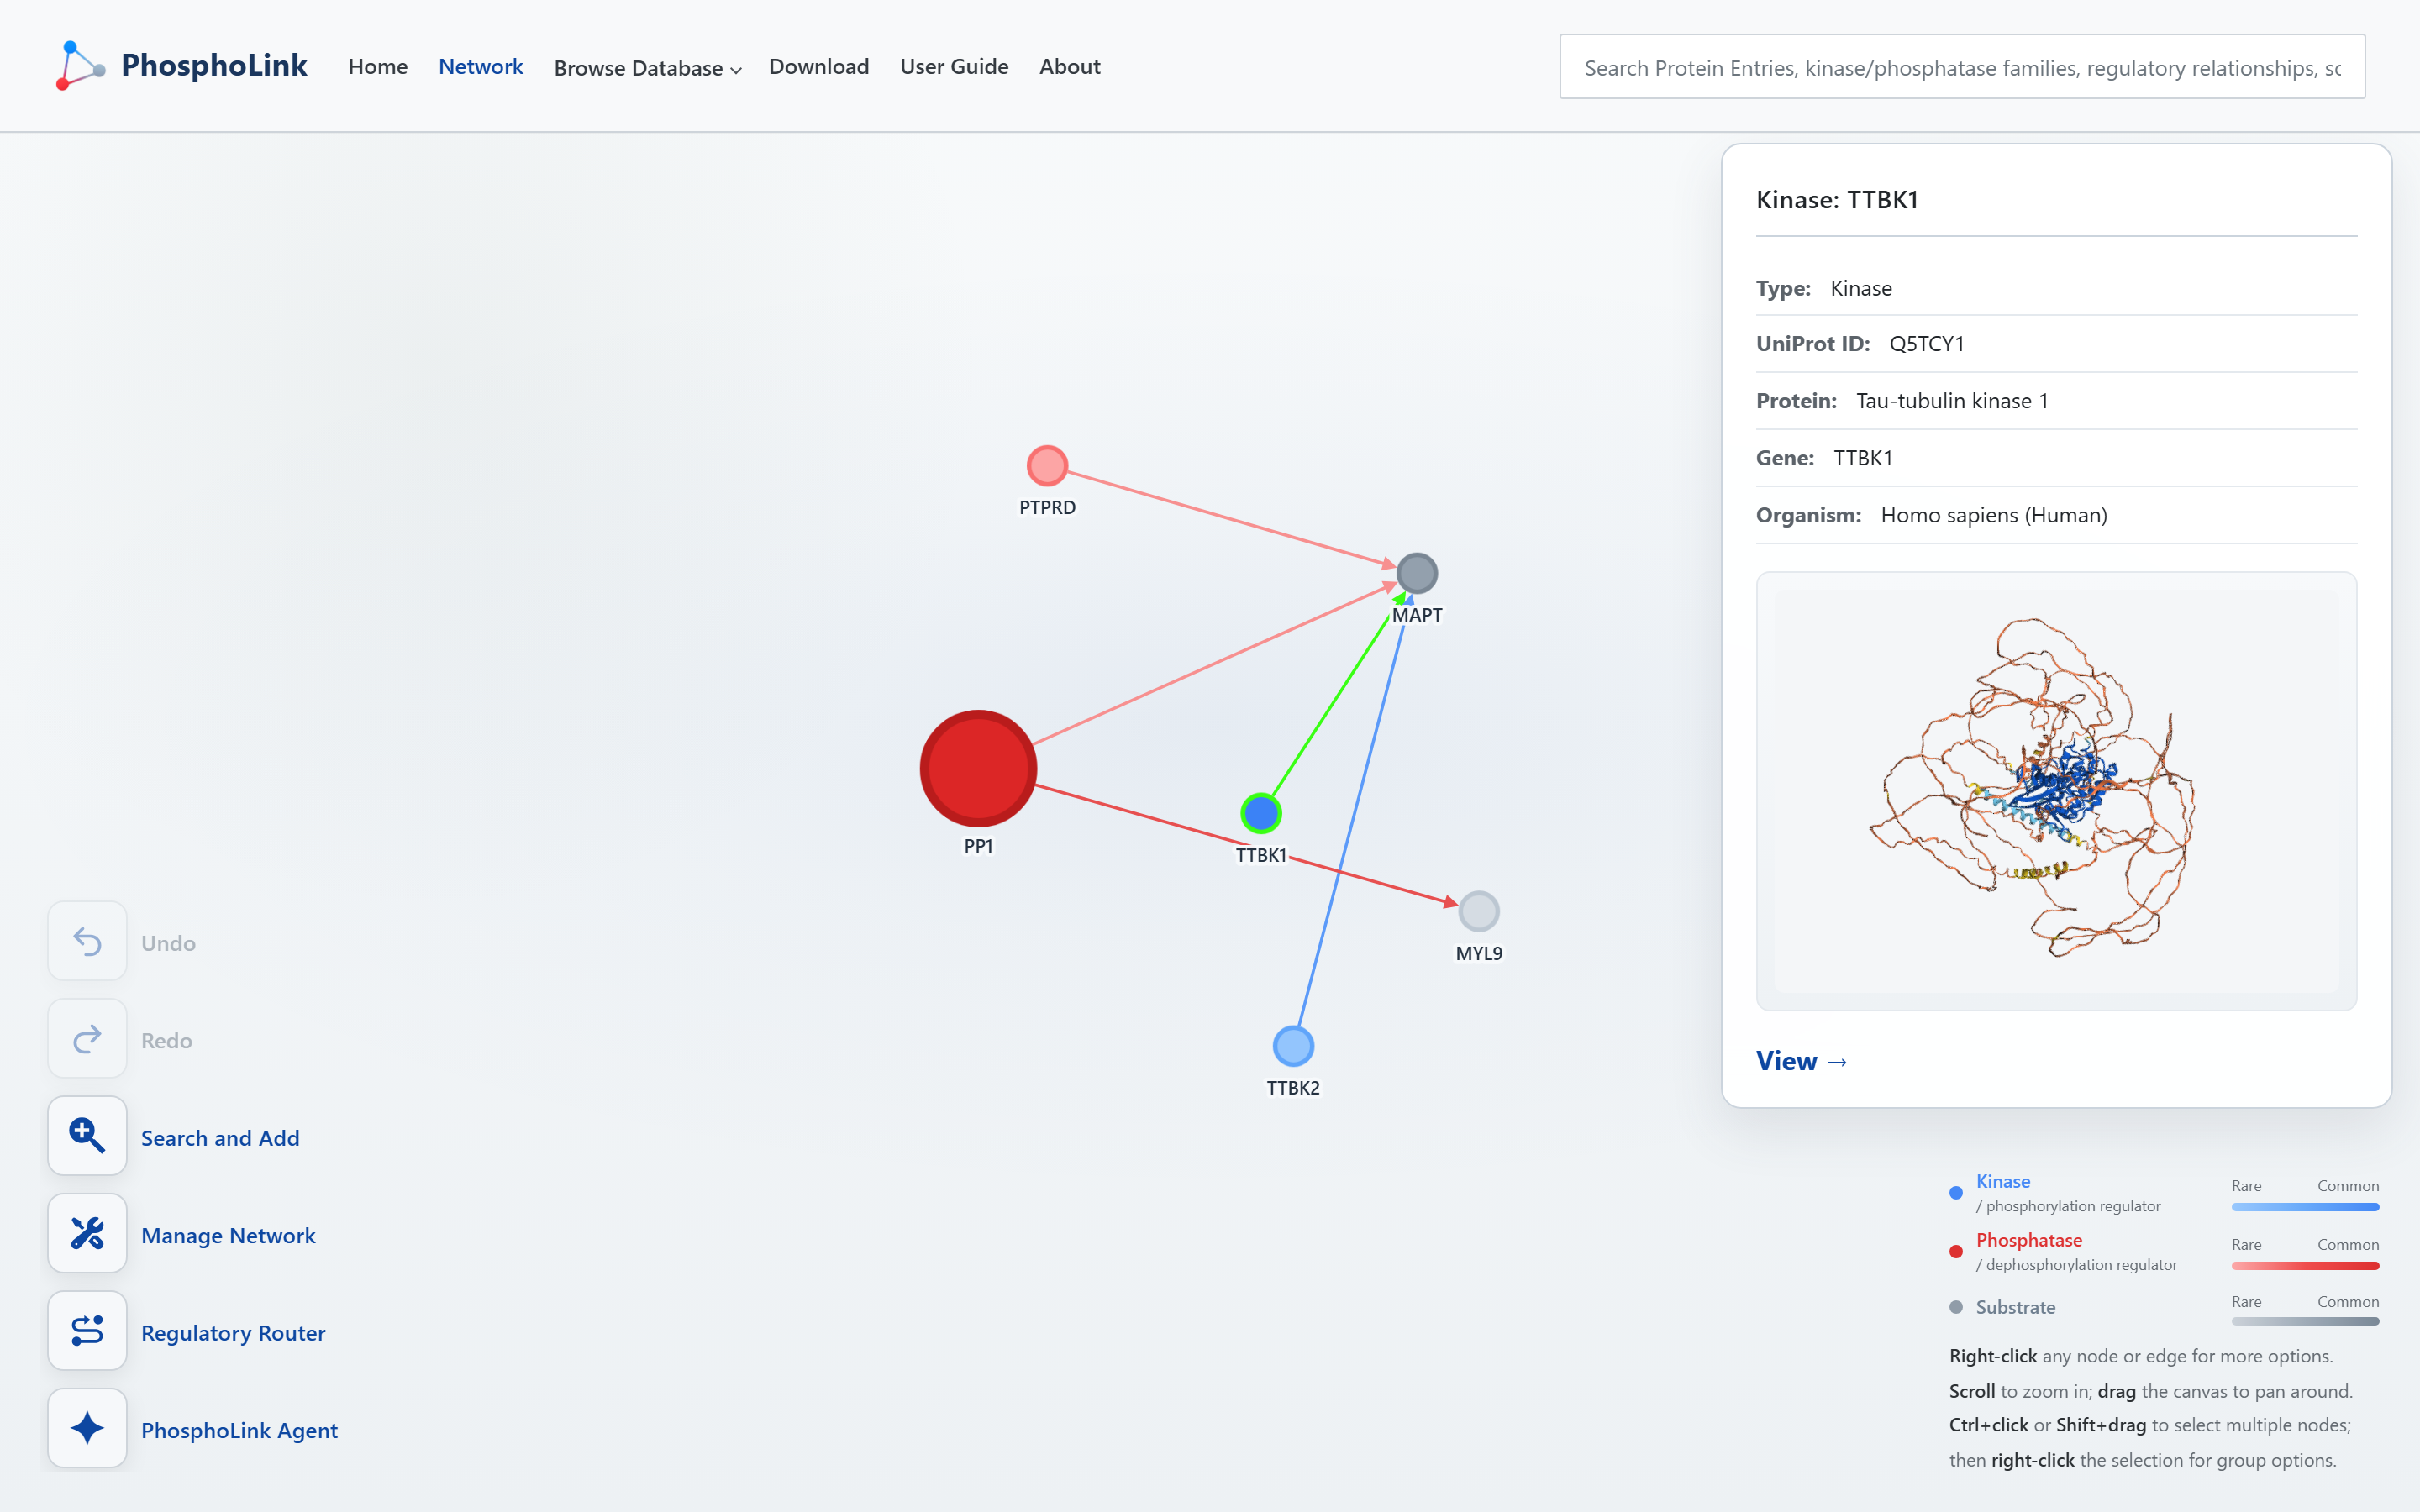Image resolution: width=2420 pixels, height=1512 pixels.
Task: Click the Kinase: TTBK1 panel heading
Action: click(1837, 200)
